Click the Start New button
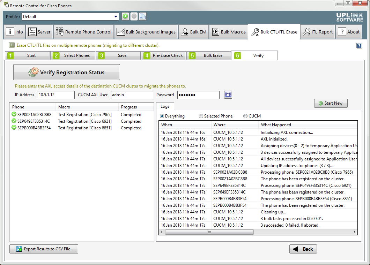The width and height of the screenshot is (370, 265). click(x=331, y=103)
